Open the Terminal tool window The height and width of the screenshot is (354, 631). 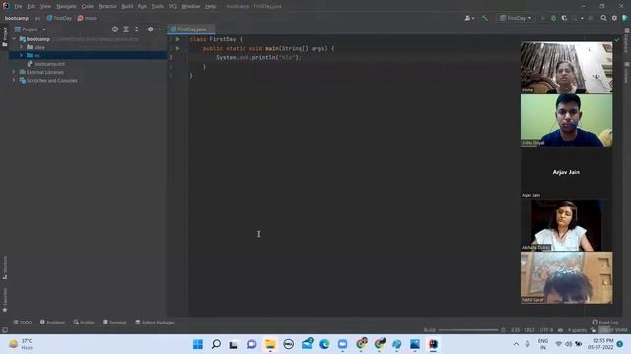114,322
